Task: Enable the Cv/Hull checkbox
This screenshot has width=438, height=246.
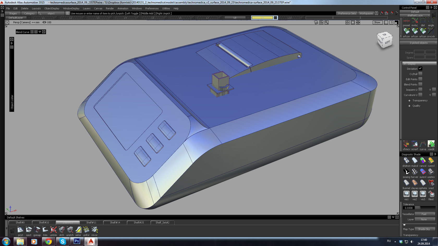Action: pos(420,74)
